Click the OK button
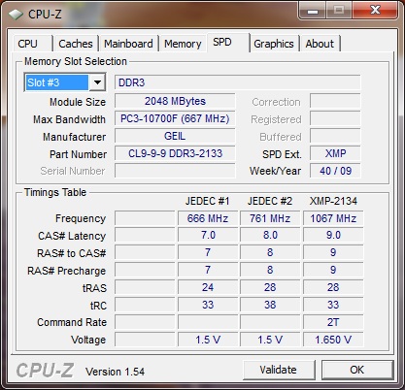The height and width of the screenshot is (390, 405). tap(357, 370)
